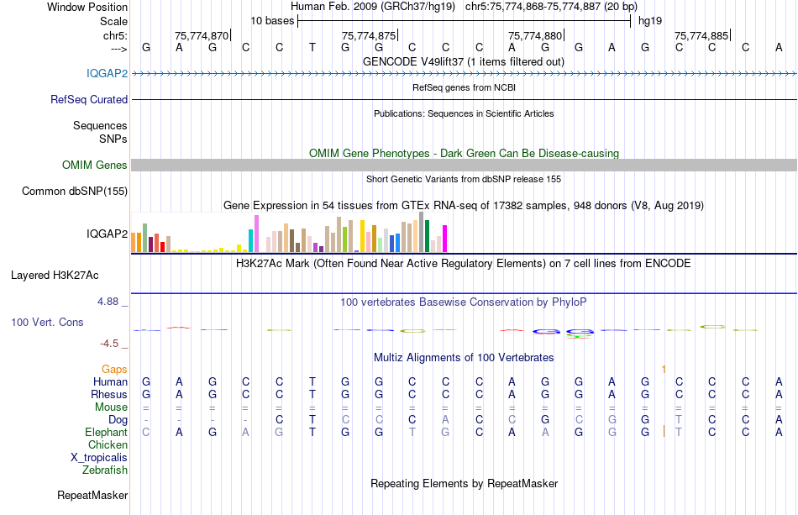
Task: Click 100 vertebrates Basewise Conservation by PhyloP
Action: 464,302
